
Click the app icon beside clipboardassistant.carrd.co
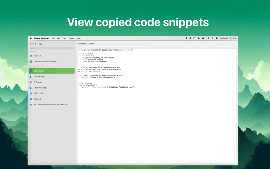pyautogui.click(x=31, y=61)
